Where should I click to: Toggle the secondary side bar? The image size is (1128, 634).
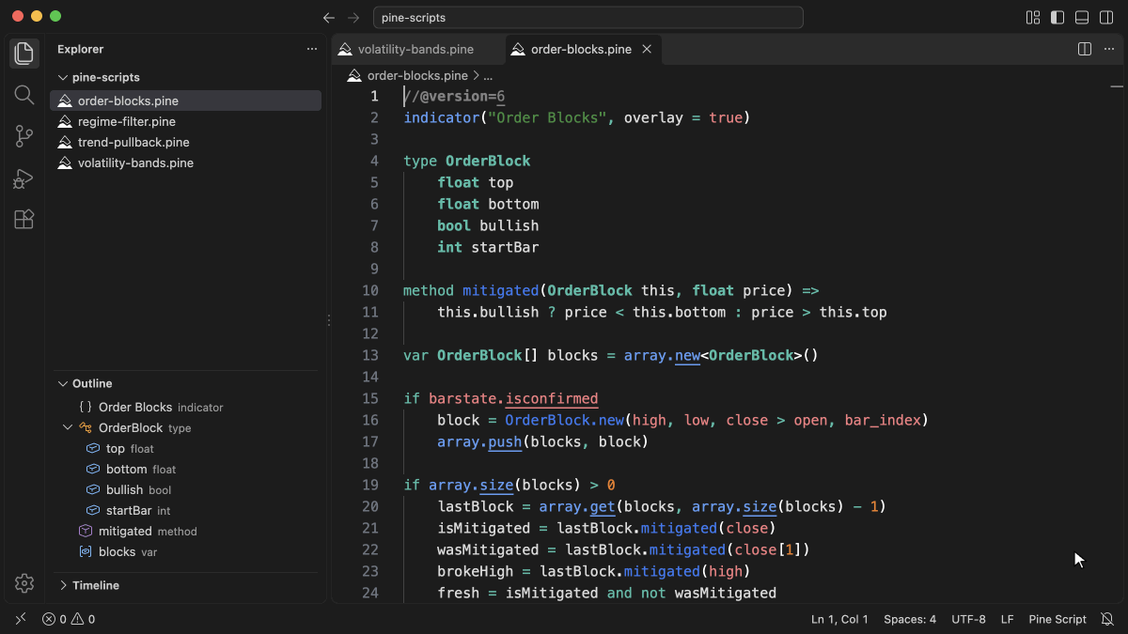(x=1106, y=17)
